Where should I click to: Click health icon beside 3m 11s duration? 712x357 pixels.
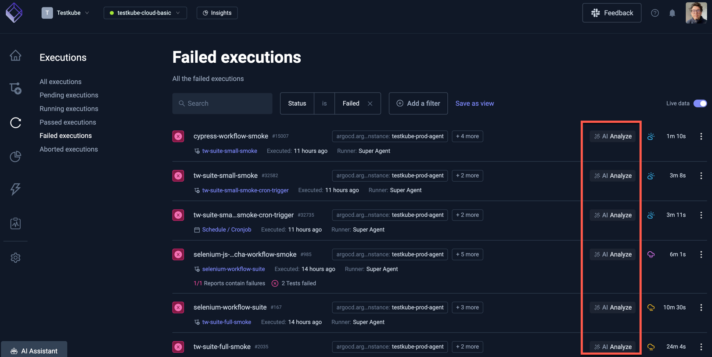[x=651, y=215]
